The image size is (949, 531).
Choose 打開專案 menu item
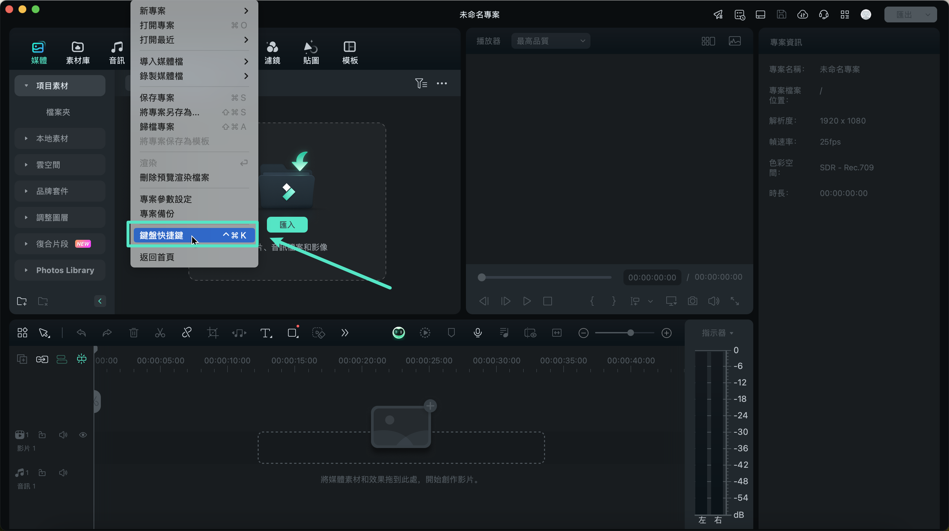point(194,25)
